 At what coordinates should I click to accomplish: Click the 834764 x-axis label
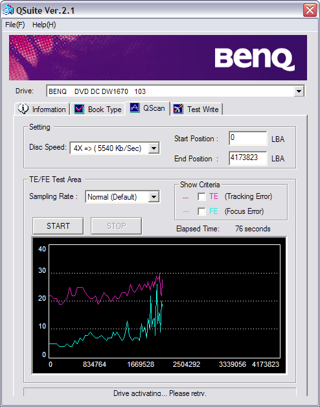click(95, 364)
